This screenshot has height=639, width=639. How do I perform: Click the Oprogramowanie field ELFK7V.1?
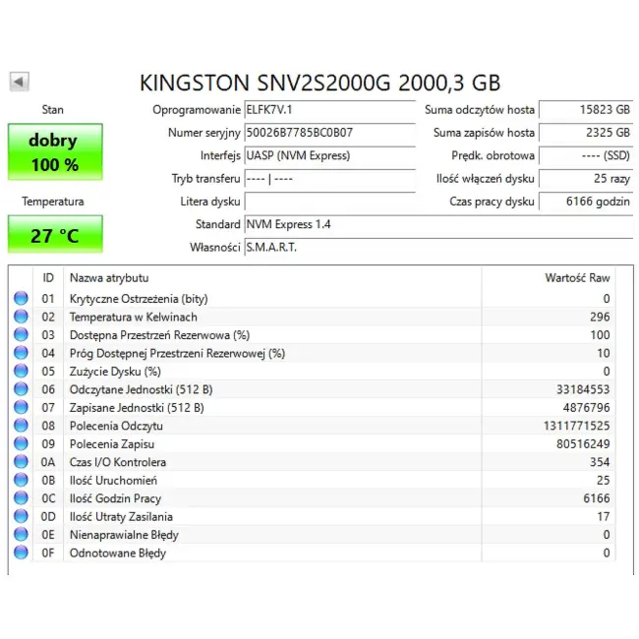[x=329, y=110]
